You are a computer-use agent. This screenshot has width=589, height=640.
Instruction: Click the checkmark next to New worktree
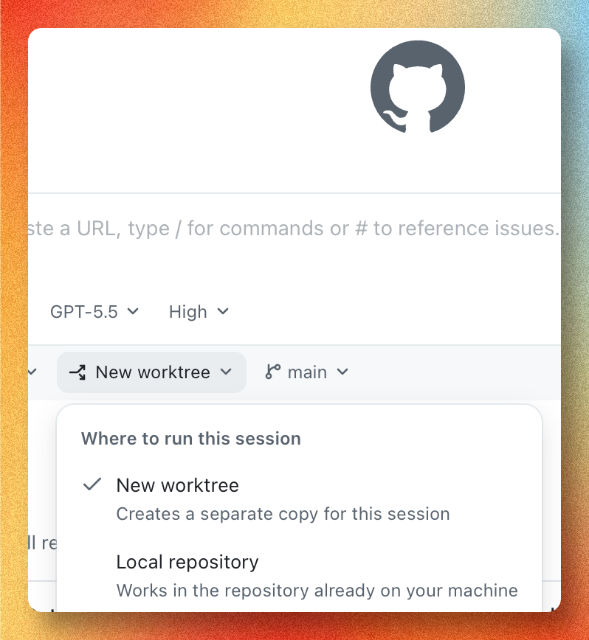pyautogui.click(x=92, y=484)
